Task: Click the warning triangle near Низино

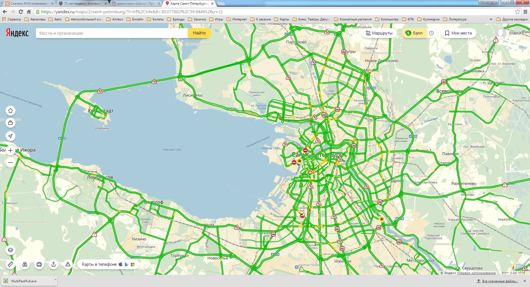Action: click(x=94, y=234)
